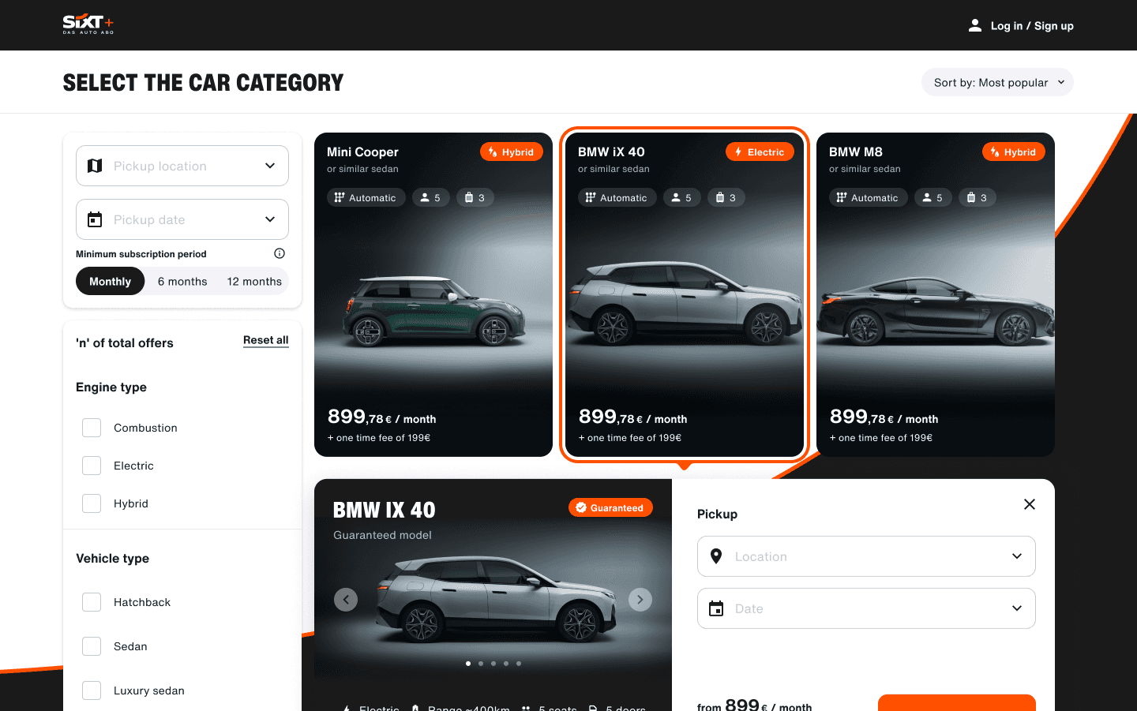Click the 'Engine type' filter heading
The image size is (1137, 711).
point(111,387)
